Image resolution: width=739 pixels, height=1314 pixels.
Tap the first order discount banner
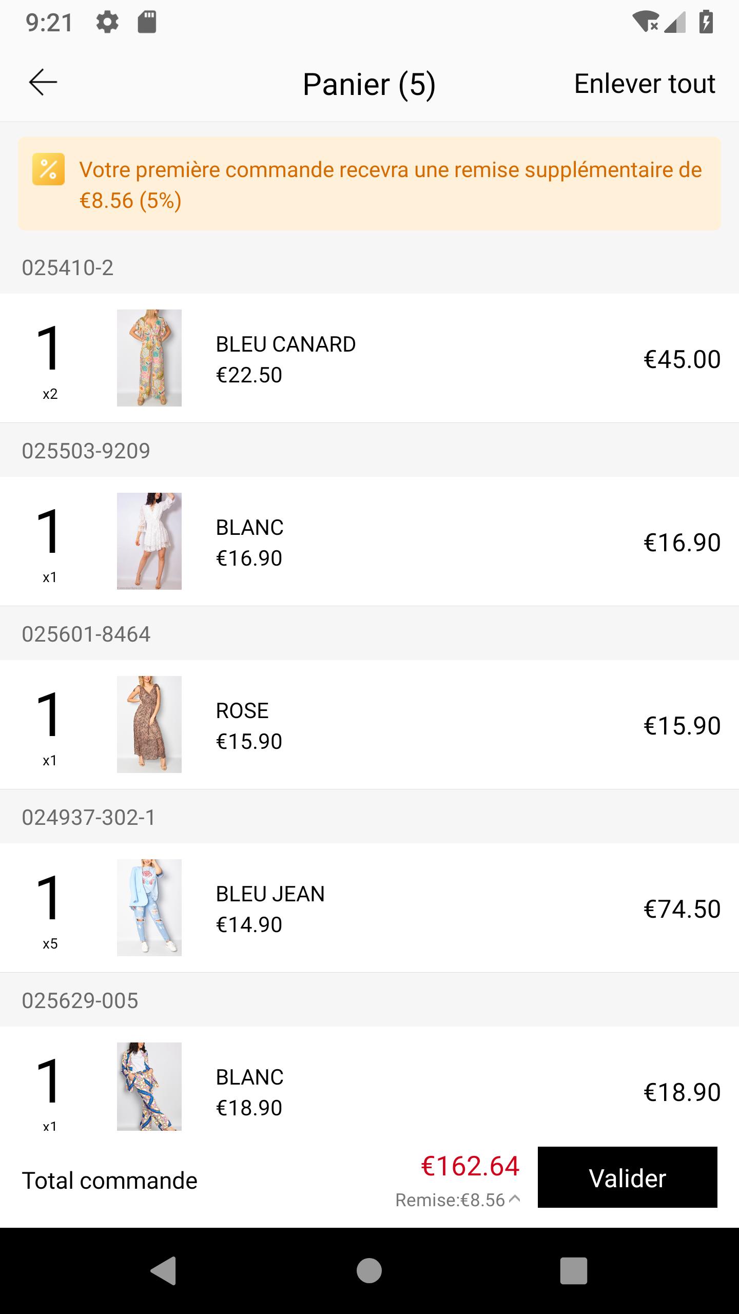369,184
